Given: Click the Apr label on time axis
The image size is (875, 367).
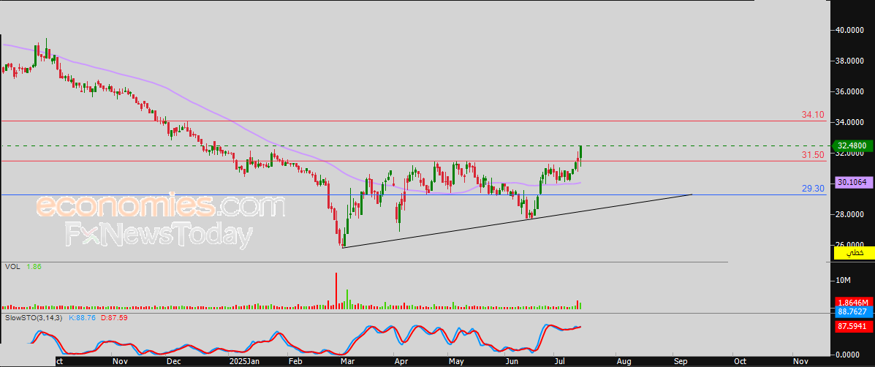Looking at the screenshot, I should coord(400,361).
